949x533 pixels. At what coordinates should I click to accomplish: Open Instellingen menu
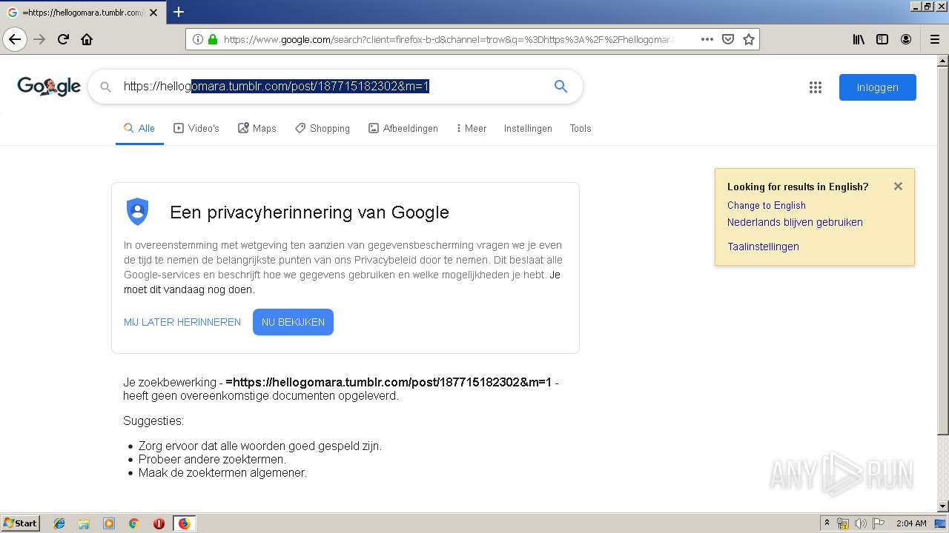point(528,128)
